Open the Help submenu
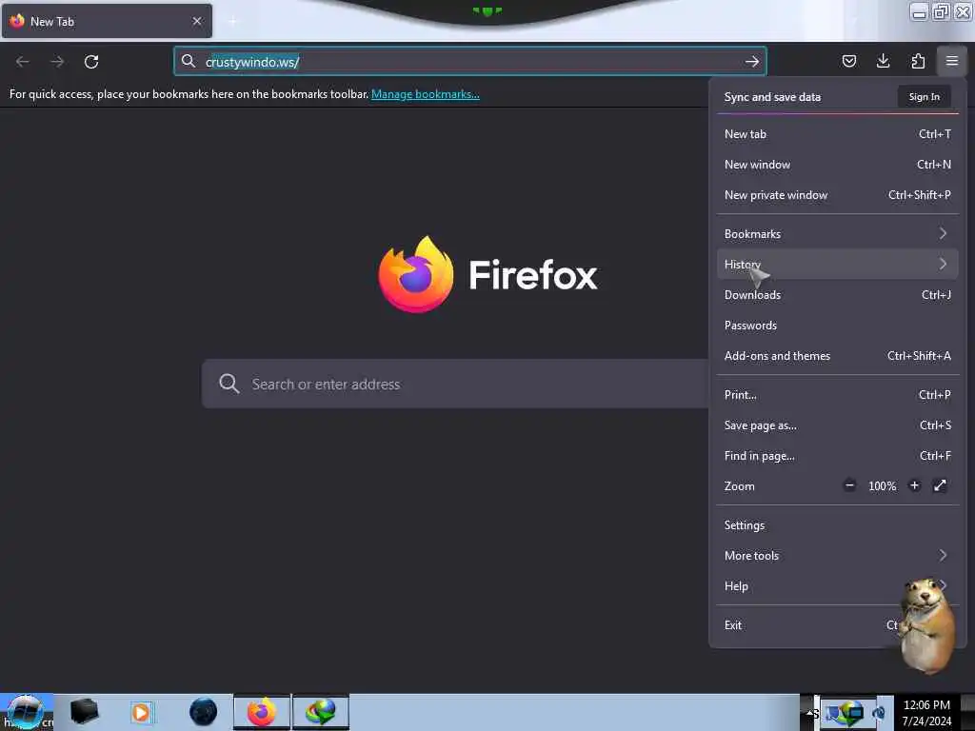 [x=838, y=586]
